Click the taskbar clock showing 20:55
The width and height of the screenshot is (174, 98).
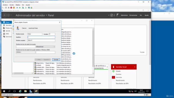click(141, 91)
